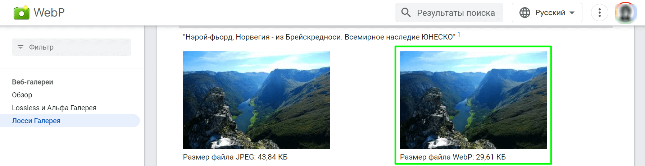Open the WebP fjord image thumbnail
Viewport: 645px width, 166px height.
pyautogui.click(x=473, y=100)
